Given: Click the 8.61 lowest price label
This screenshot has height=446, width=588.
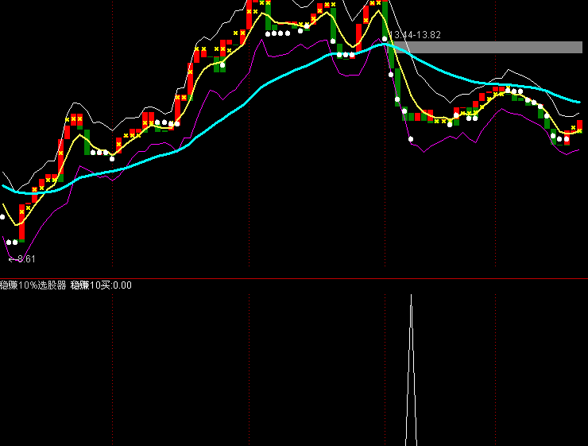Looking at the screenshot, I should [x=27, y=259].
